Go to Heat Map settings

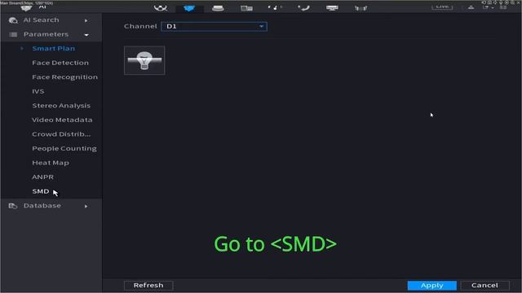pos(51,163)
